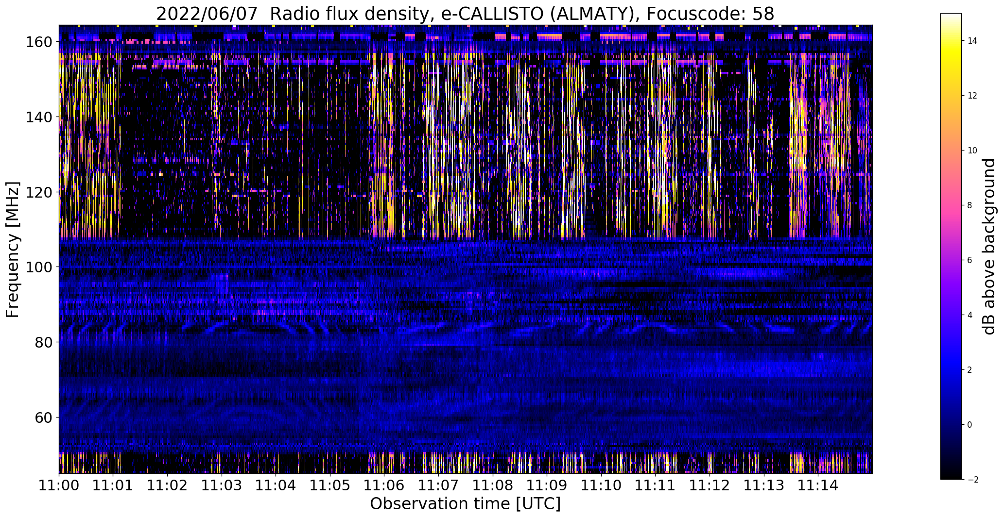Click the 11:05 time tick label

pyautogui.click(x=330, y=485)
